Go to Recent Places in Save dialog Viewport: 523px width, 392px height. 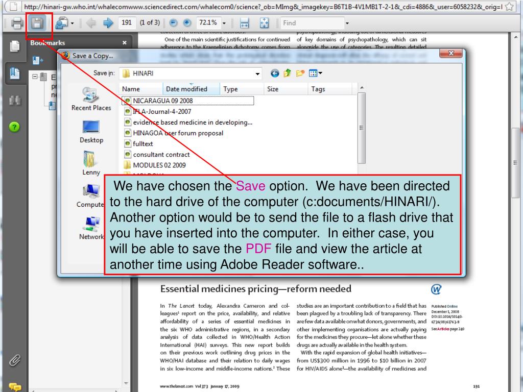coord(91,99)
